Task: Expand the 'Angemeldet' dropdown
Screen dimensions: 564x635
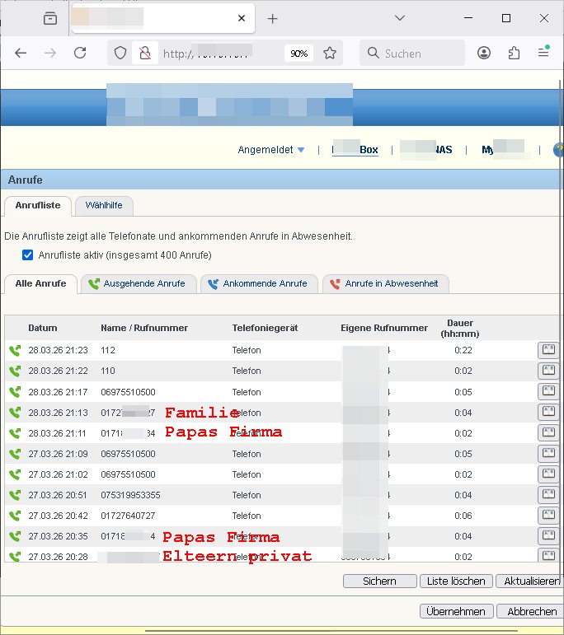Action: 271,150
